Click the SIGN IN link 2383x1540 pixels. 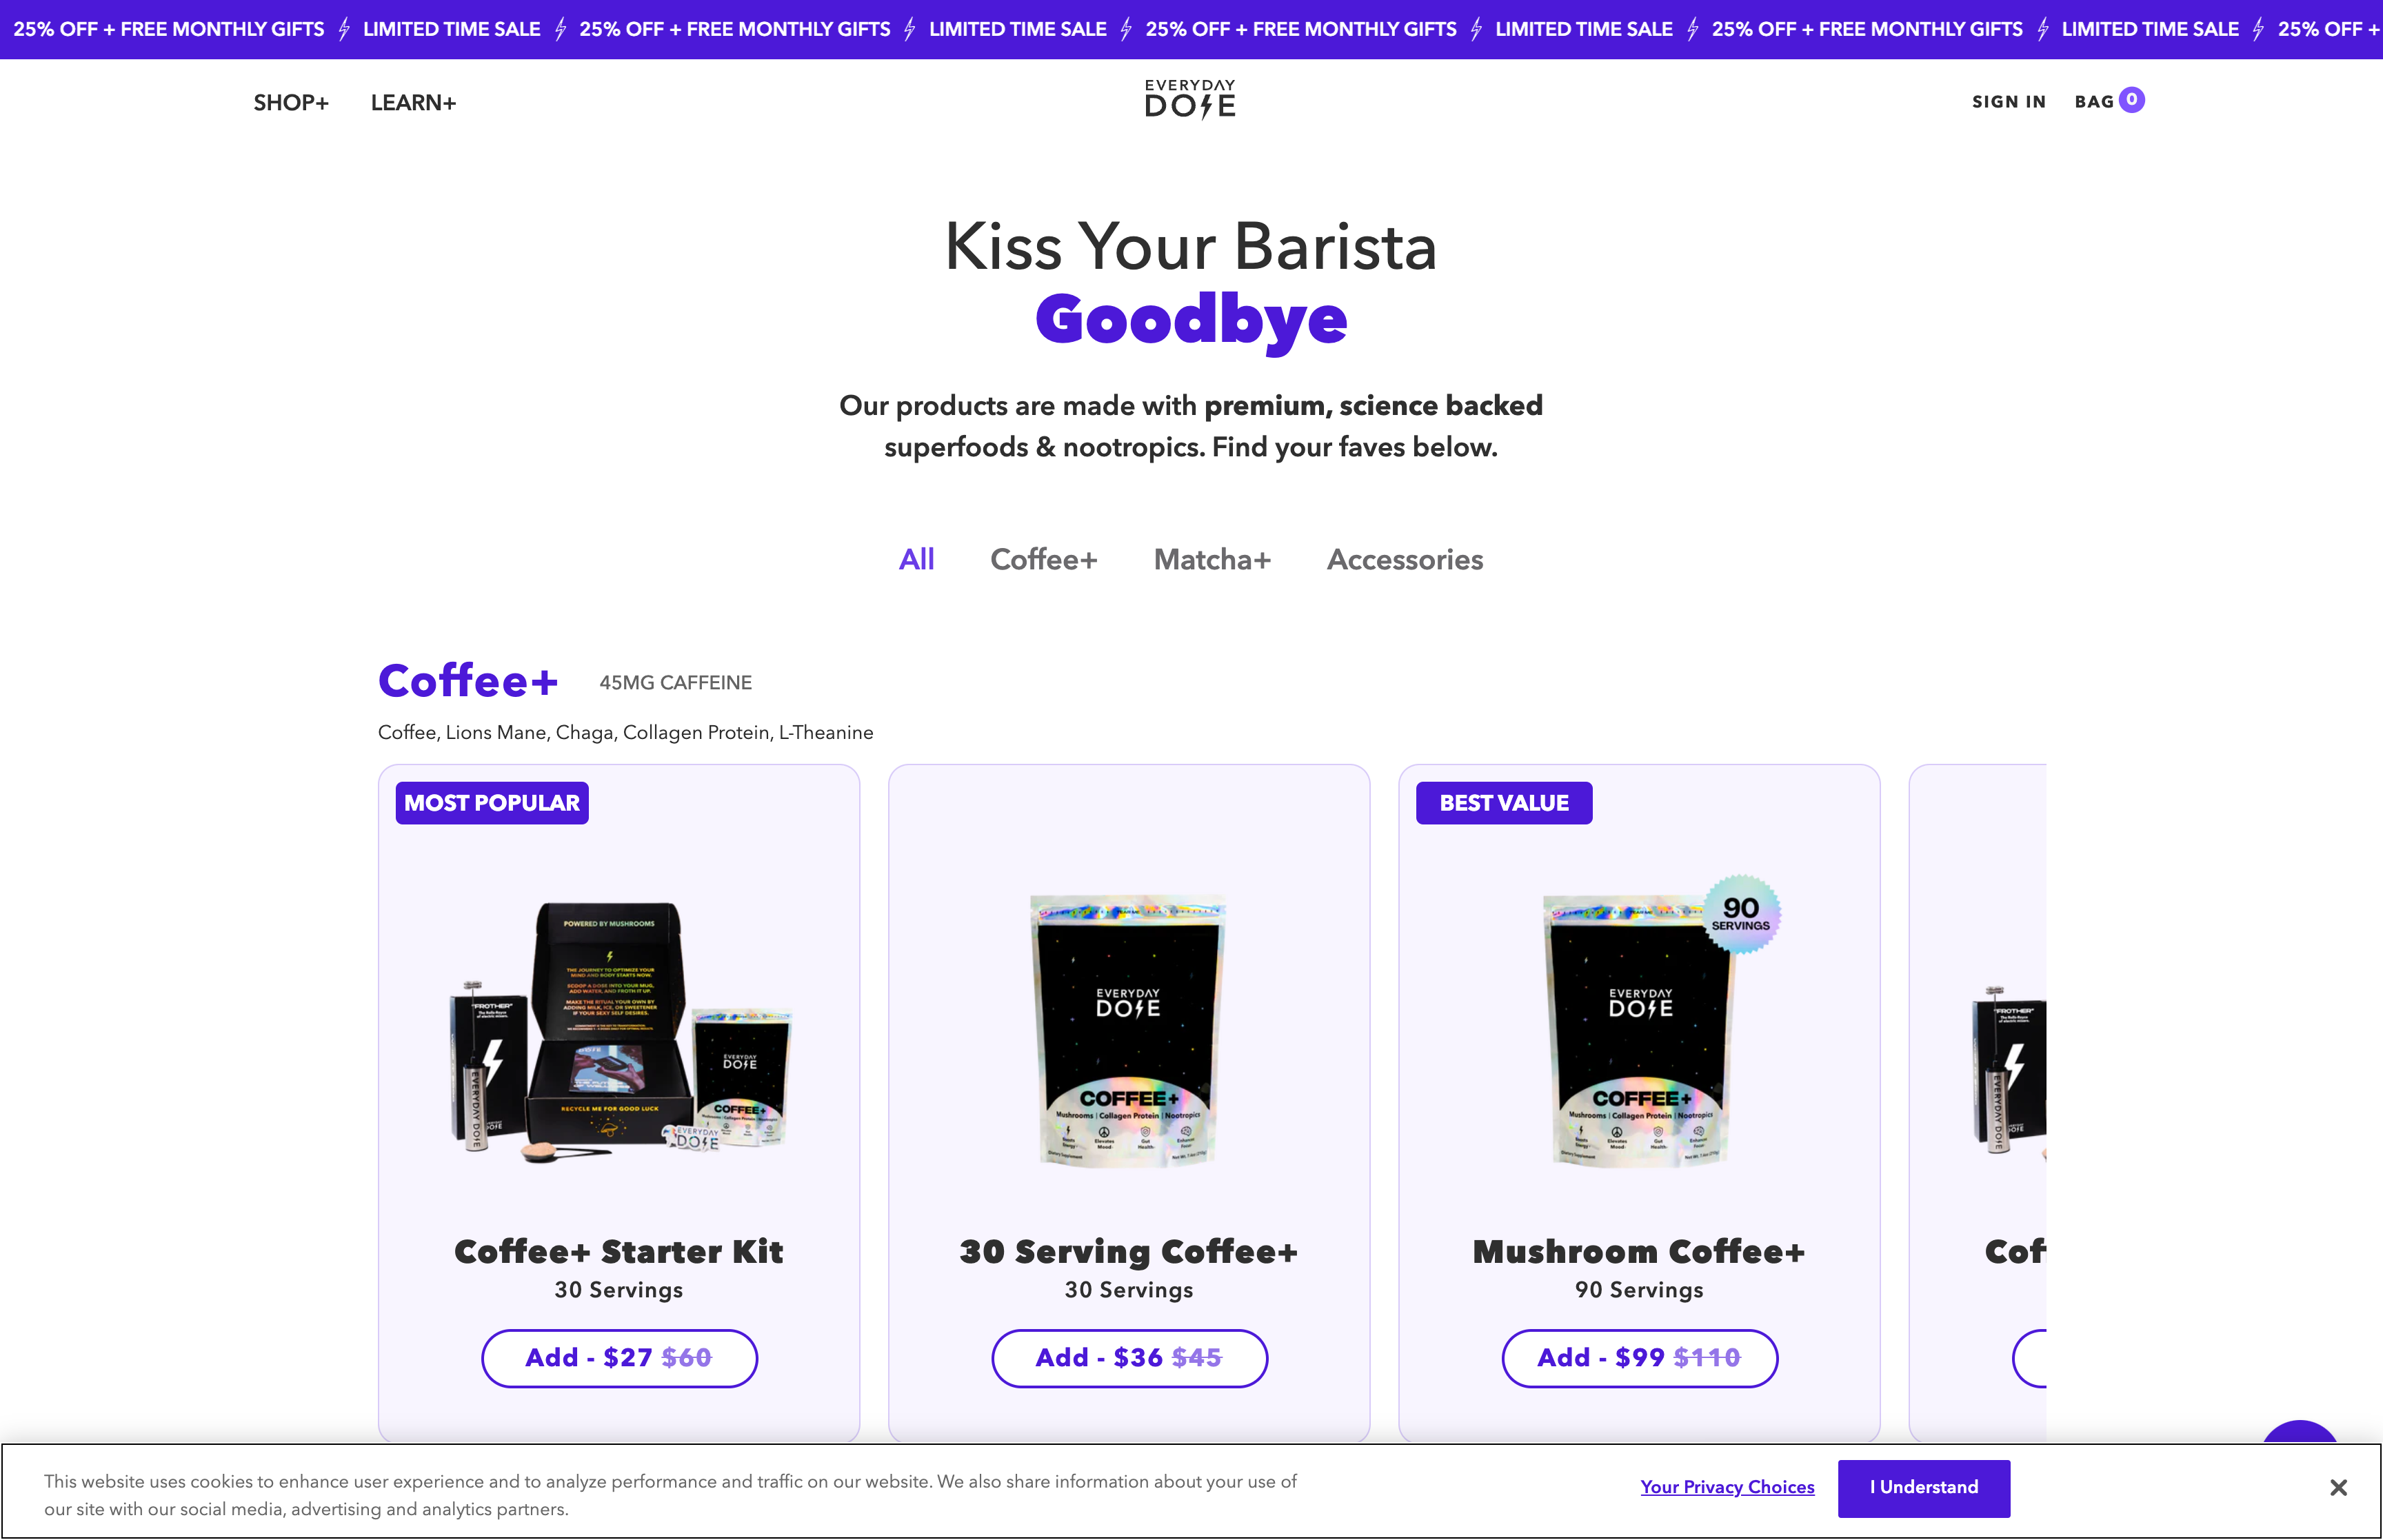[x=2008, y=101]
